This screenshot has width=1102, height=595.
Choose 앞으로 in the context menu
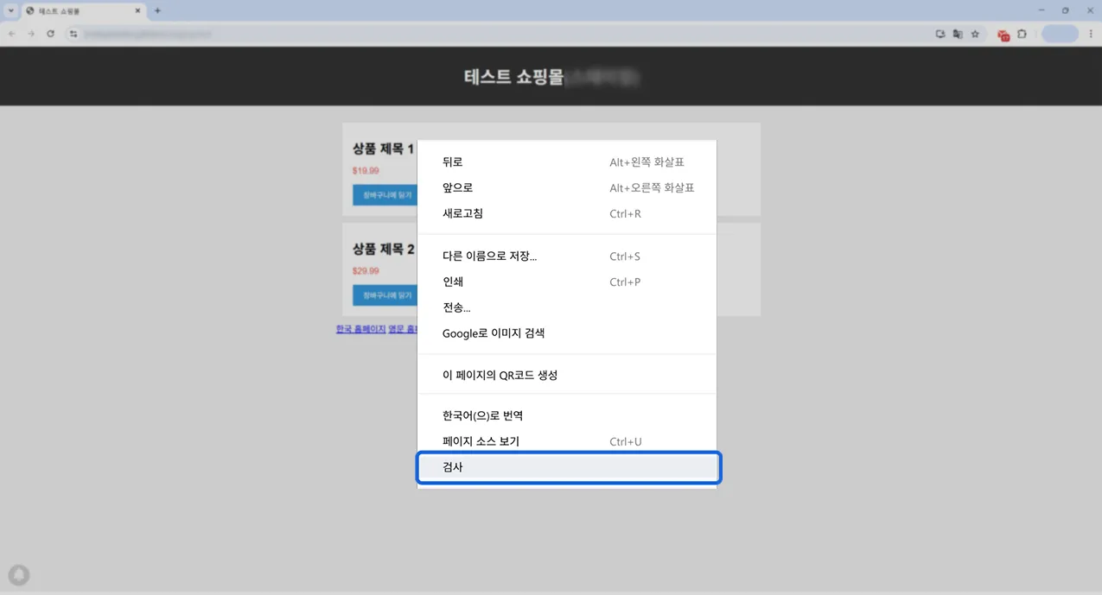click(567, 188)
